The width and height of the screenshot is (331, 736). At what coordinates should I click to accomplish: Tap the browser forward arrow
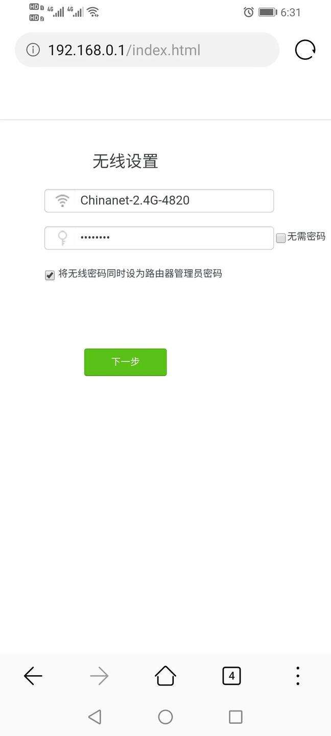[x=99, y=676]
